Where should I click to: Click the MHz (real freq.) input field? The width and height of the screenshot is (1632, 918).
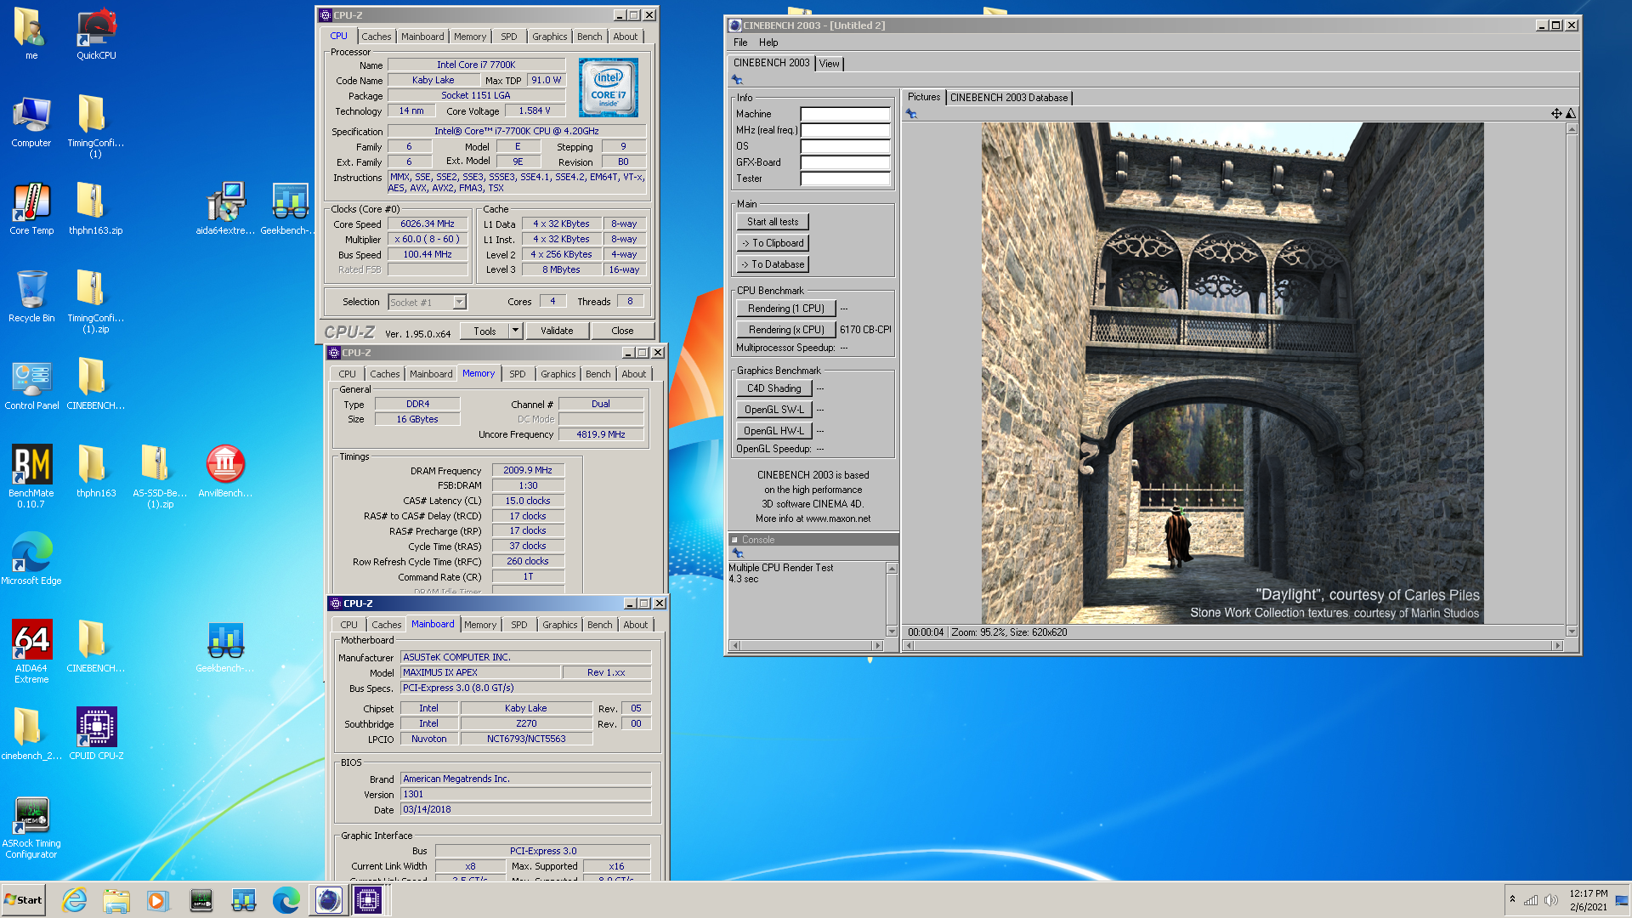pyautogui.click(x=845, y=130)
